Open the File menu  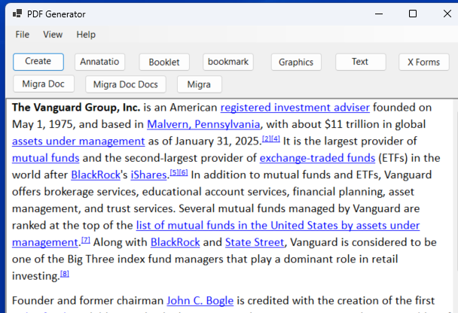coord(23,35)
